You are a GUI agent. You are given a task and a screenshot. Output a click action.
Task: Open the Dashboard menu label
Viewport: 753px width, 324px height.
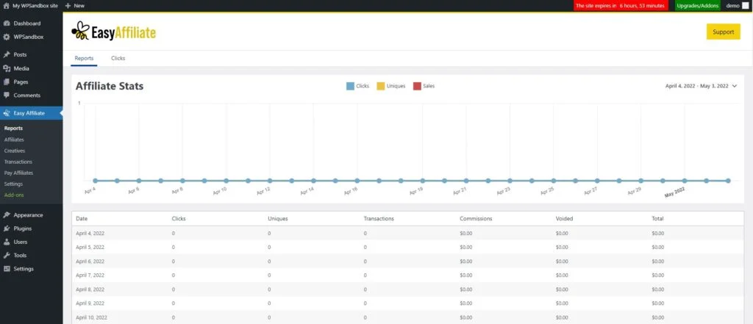[x=27, y=23]
